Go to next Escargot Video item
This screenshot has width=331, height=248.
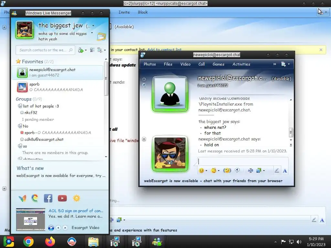(x=65, y=228)
